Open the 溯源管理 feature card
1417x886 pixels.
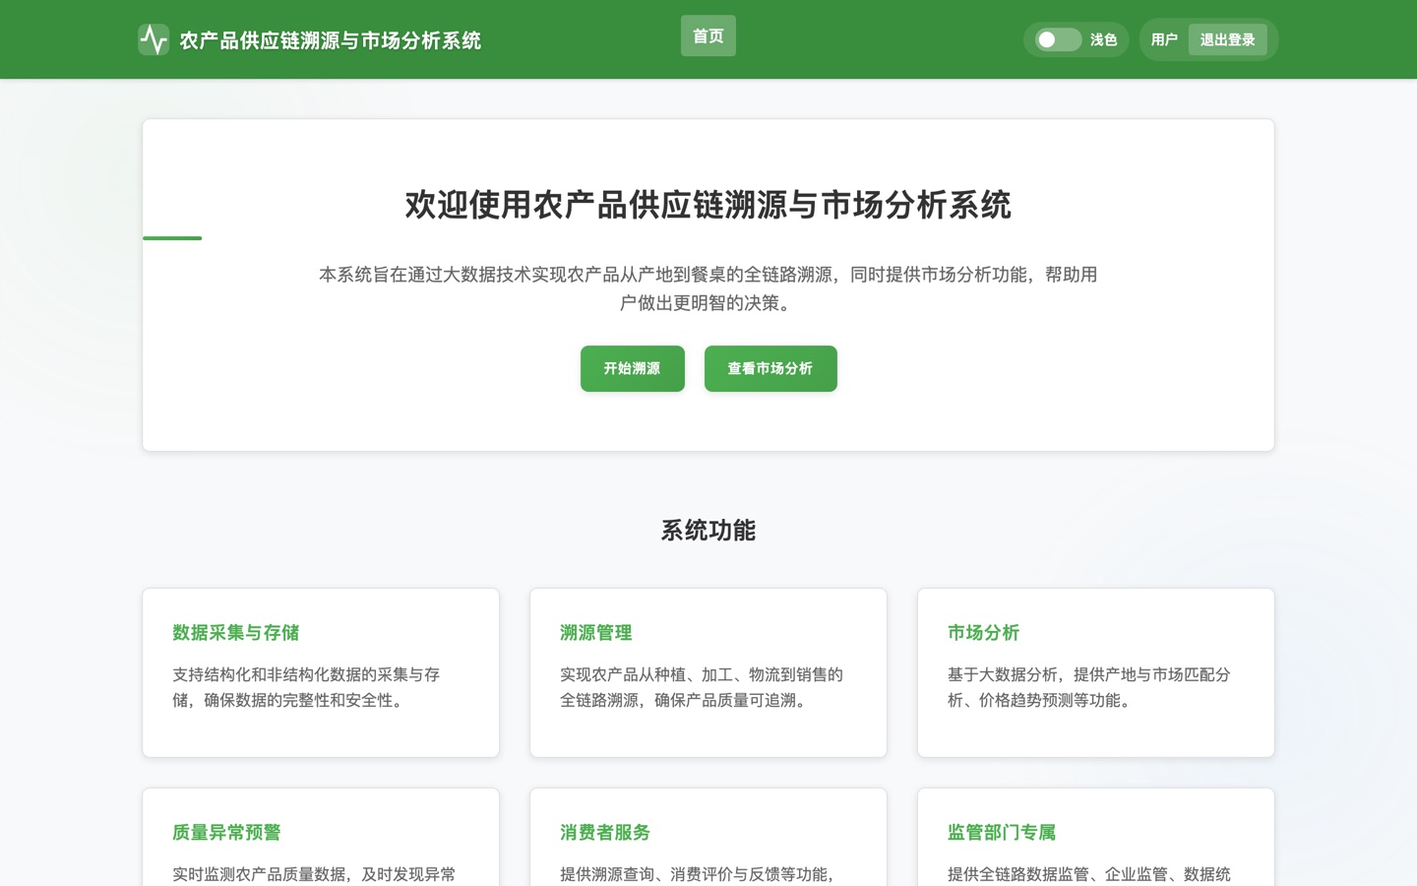point(708,672)
